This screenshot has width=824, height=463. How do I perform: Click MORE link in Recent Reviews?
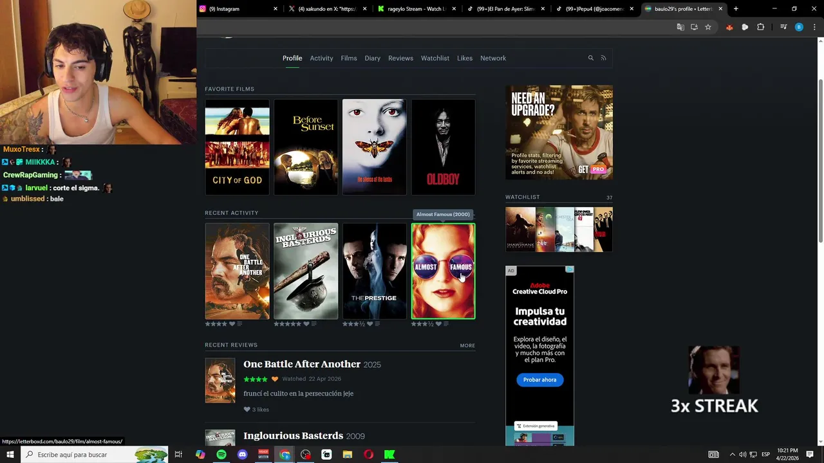coord(467,345)
